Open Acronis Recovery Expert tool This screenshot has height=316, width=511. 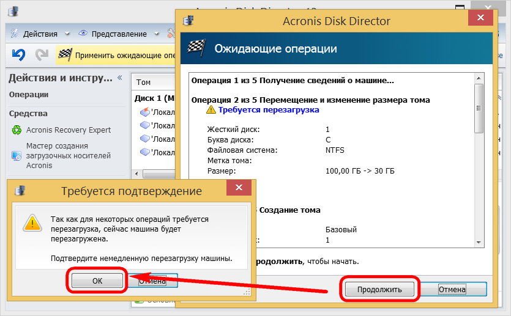(x=68, y=130)
